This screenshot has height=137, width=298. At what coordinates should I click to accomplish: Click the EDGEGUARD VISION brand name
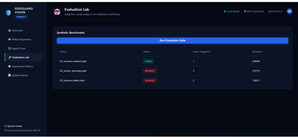point(24,11)
